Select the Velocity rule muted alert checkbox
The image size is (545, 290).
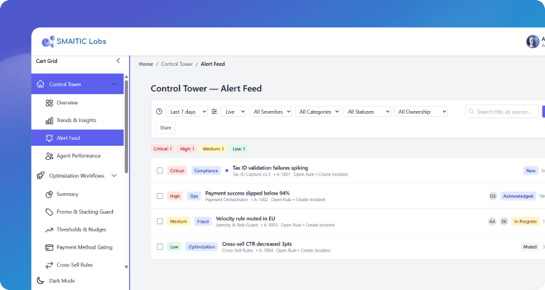(160, 221)
